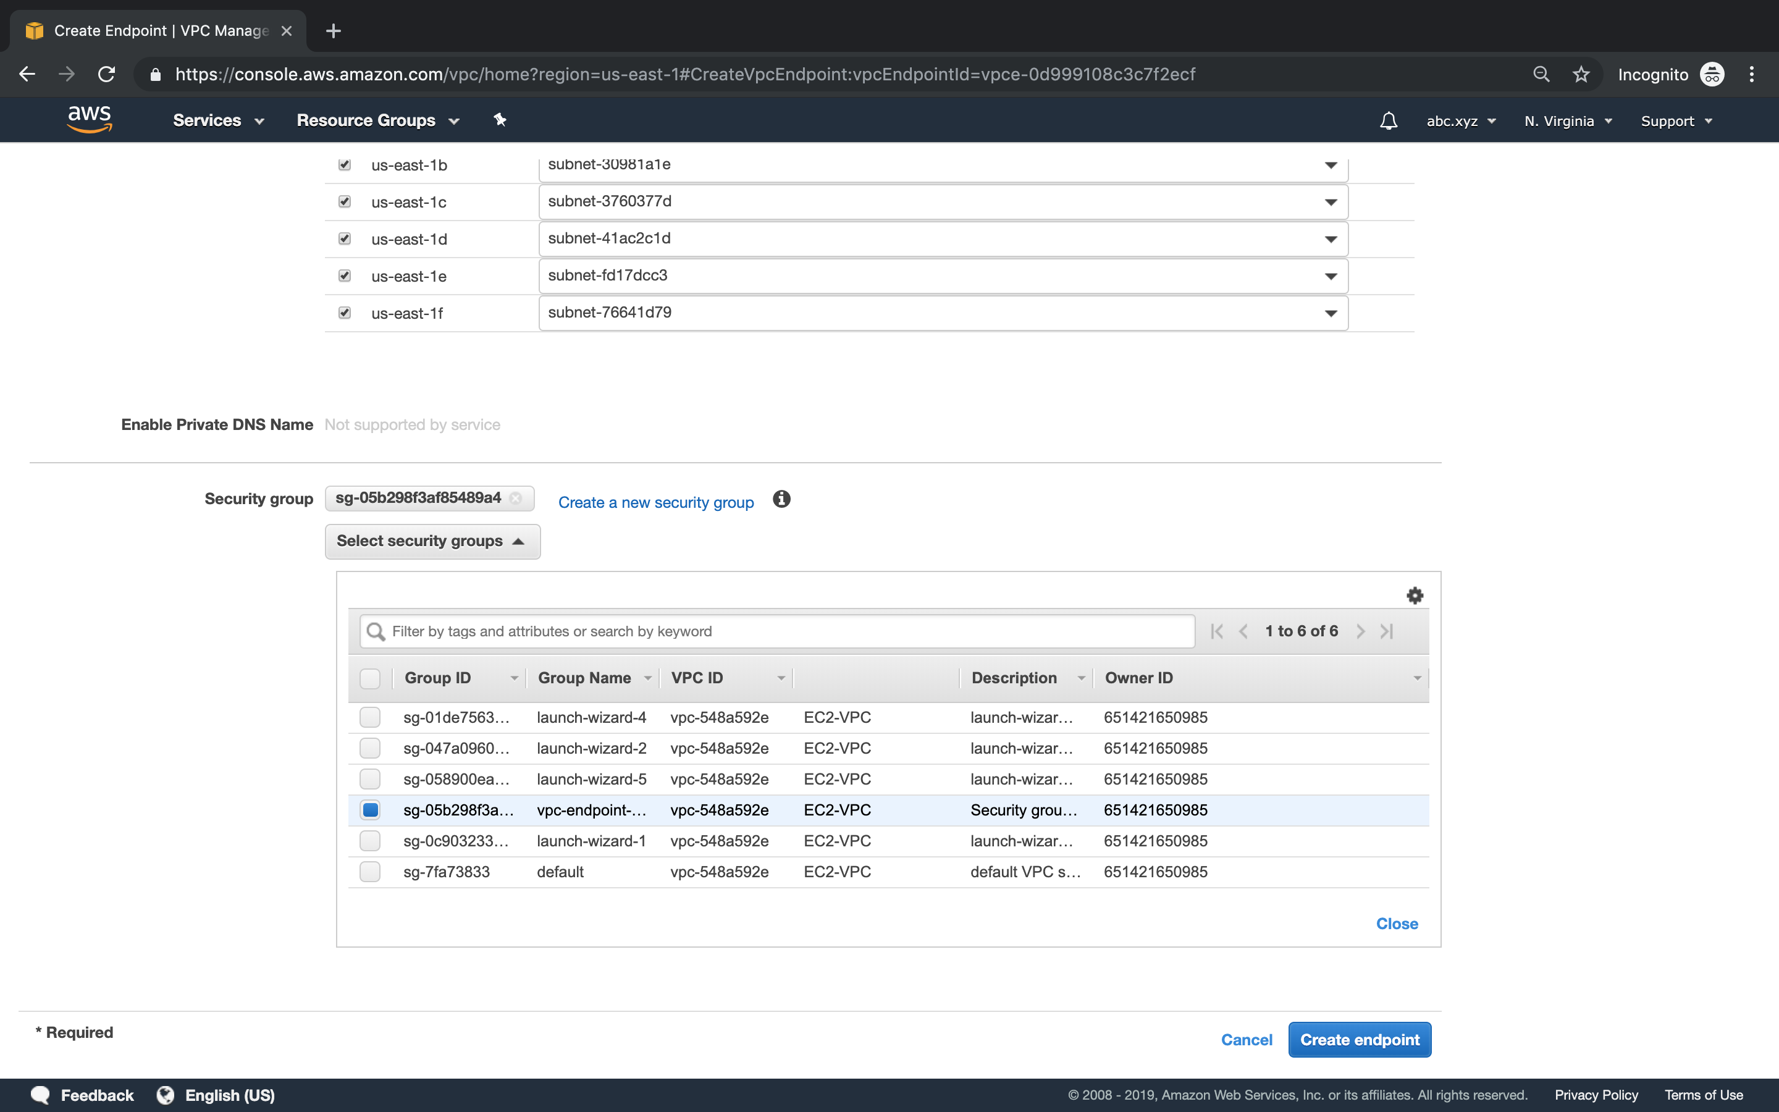Click the abc.xyz account menu
1779x1112 pixels.
point(1461,120)
